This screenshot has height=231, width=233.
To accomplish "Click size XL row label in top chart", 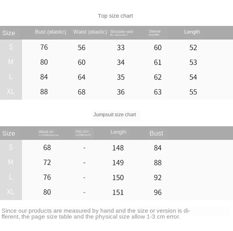I will pos(11,91).
